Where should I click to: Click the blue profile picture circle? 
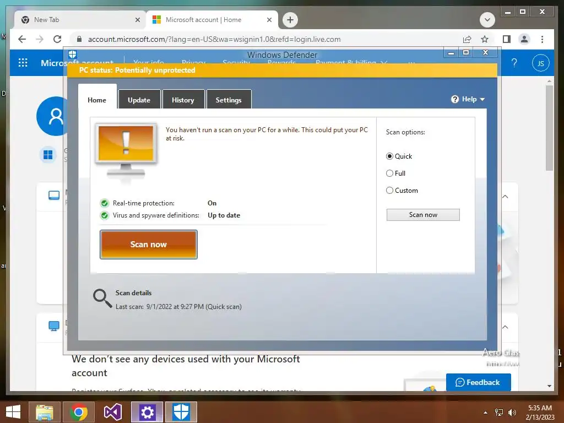point(52,116)
